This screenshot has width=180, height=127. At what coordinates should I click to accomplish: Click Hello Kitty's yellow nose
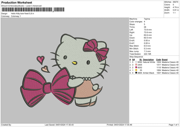tap(74, 63)
